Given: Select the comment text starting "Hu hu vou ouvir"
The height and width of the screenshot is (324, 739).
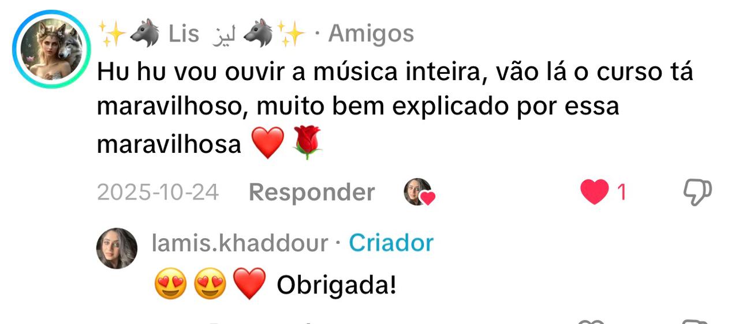Looking at the screenshot, I should 395,108.
